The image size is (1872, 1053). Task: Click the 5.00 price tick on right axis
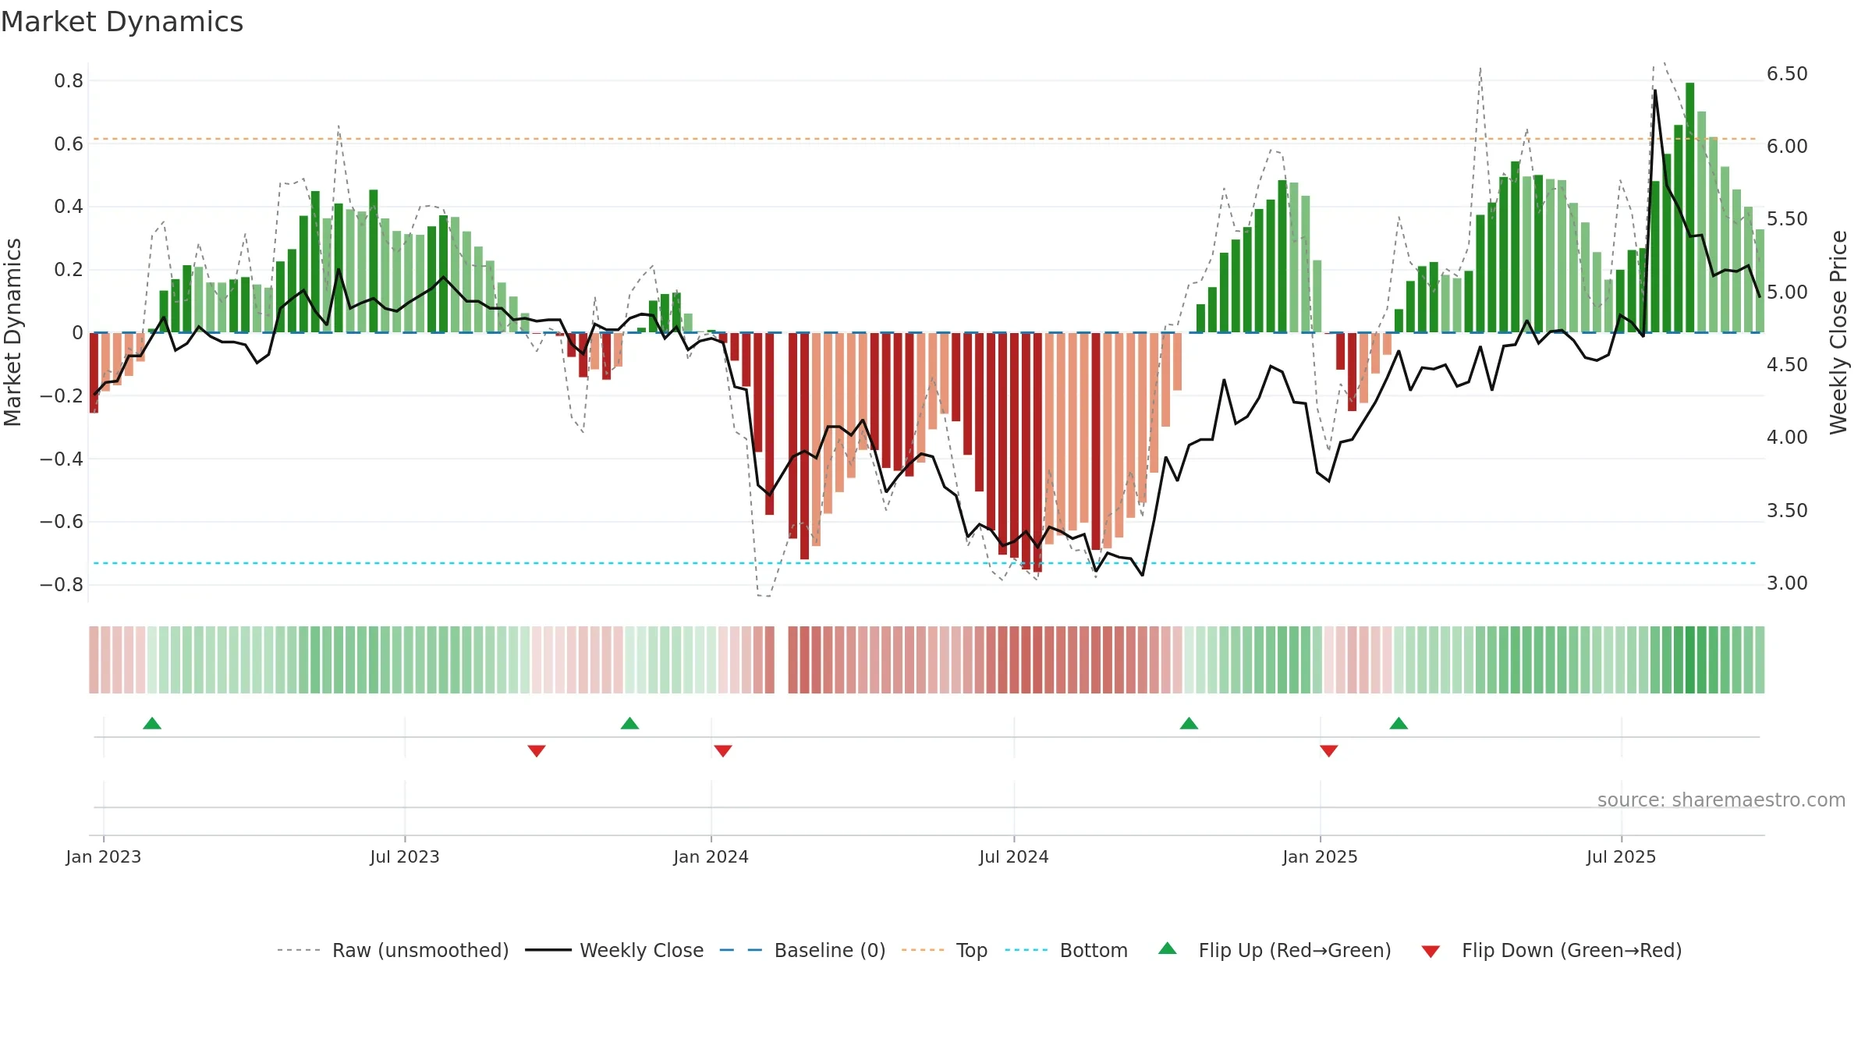coord(1787,292)
